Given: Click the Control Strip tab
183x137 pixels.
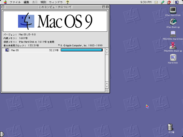Looking at the screenshot, I should (x=2, y=134).
